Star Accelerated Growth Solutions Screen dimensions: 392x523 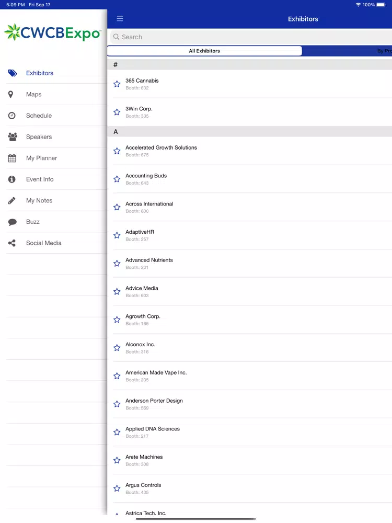117,151
